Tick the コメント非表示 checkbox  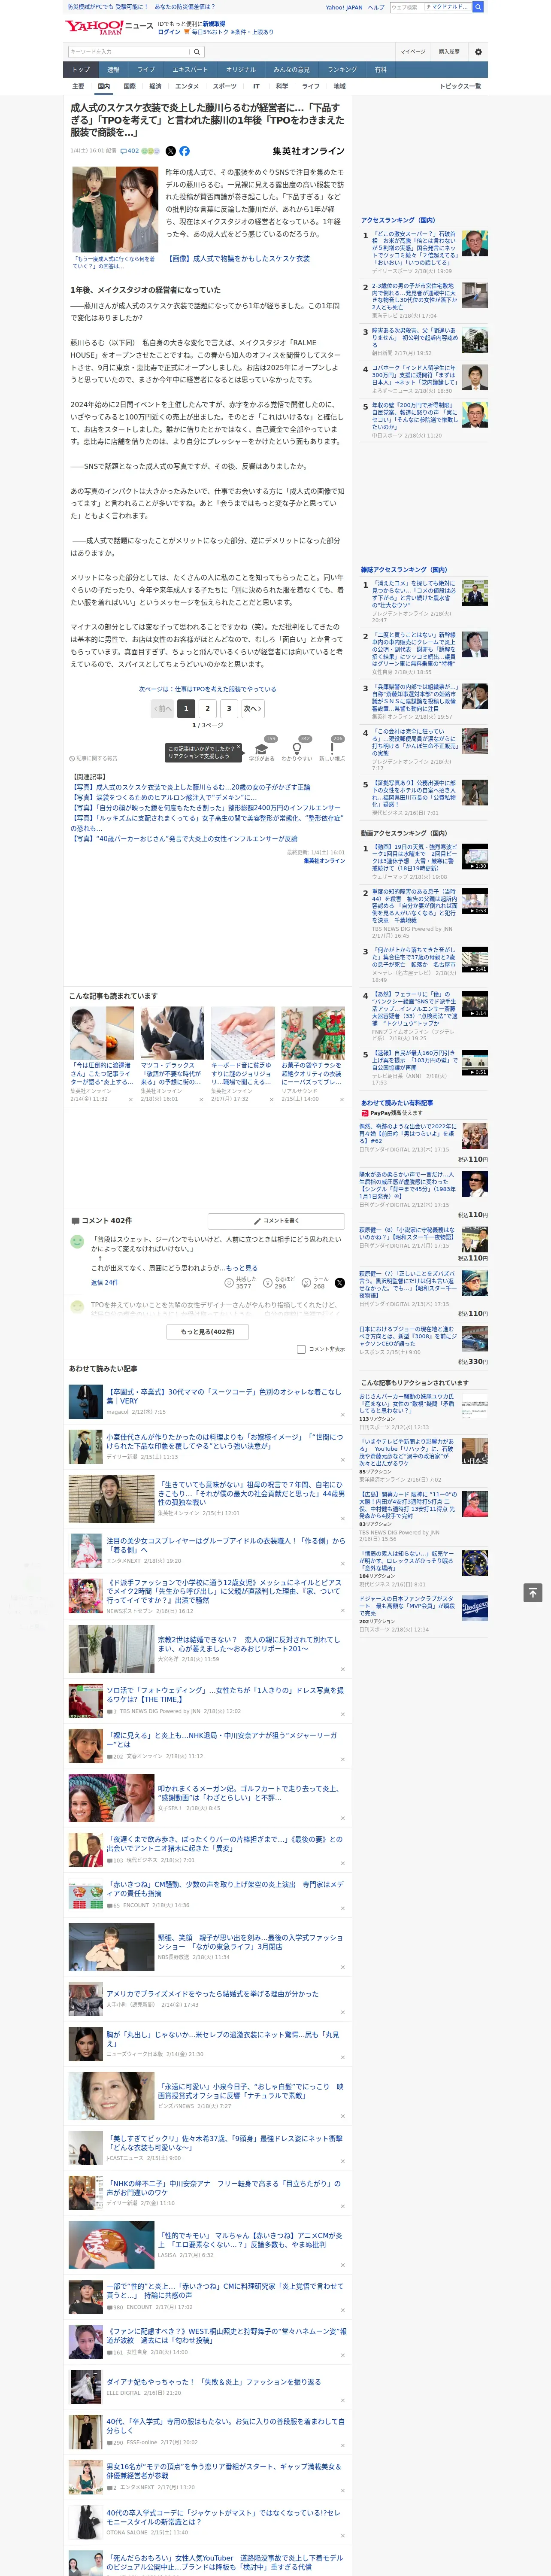coord(301,1349)
